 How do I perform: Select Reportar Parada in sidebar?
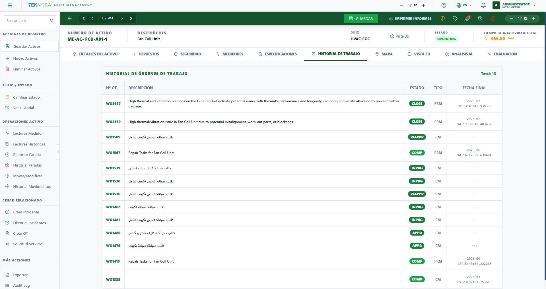pos(30,155)
